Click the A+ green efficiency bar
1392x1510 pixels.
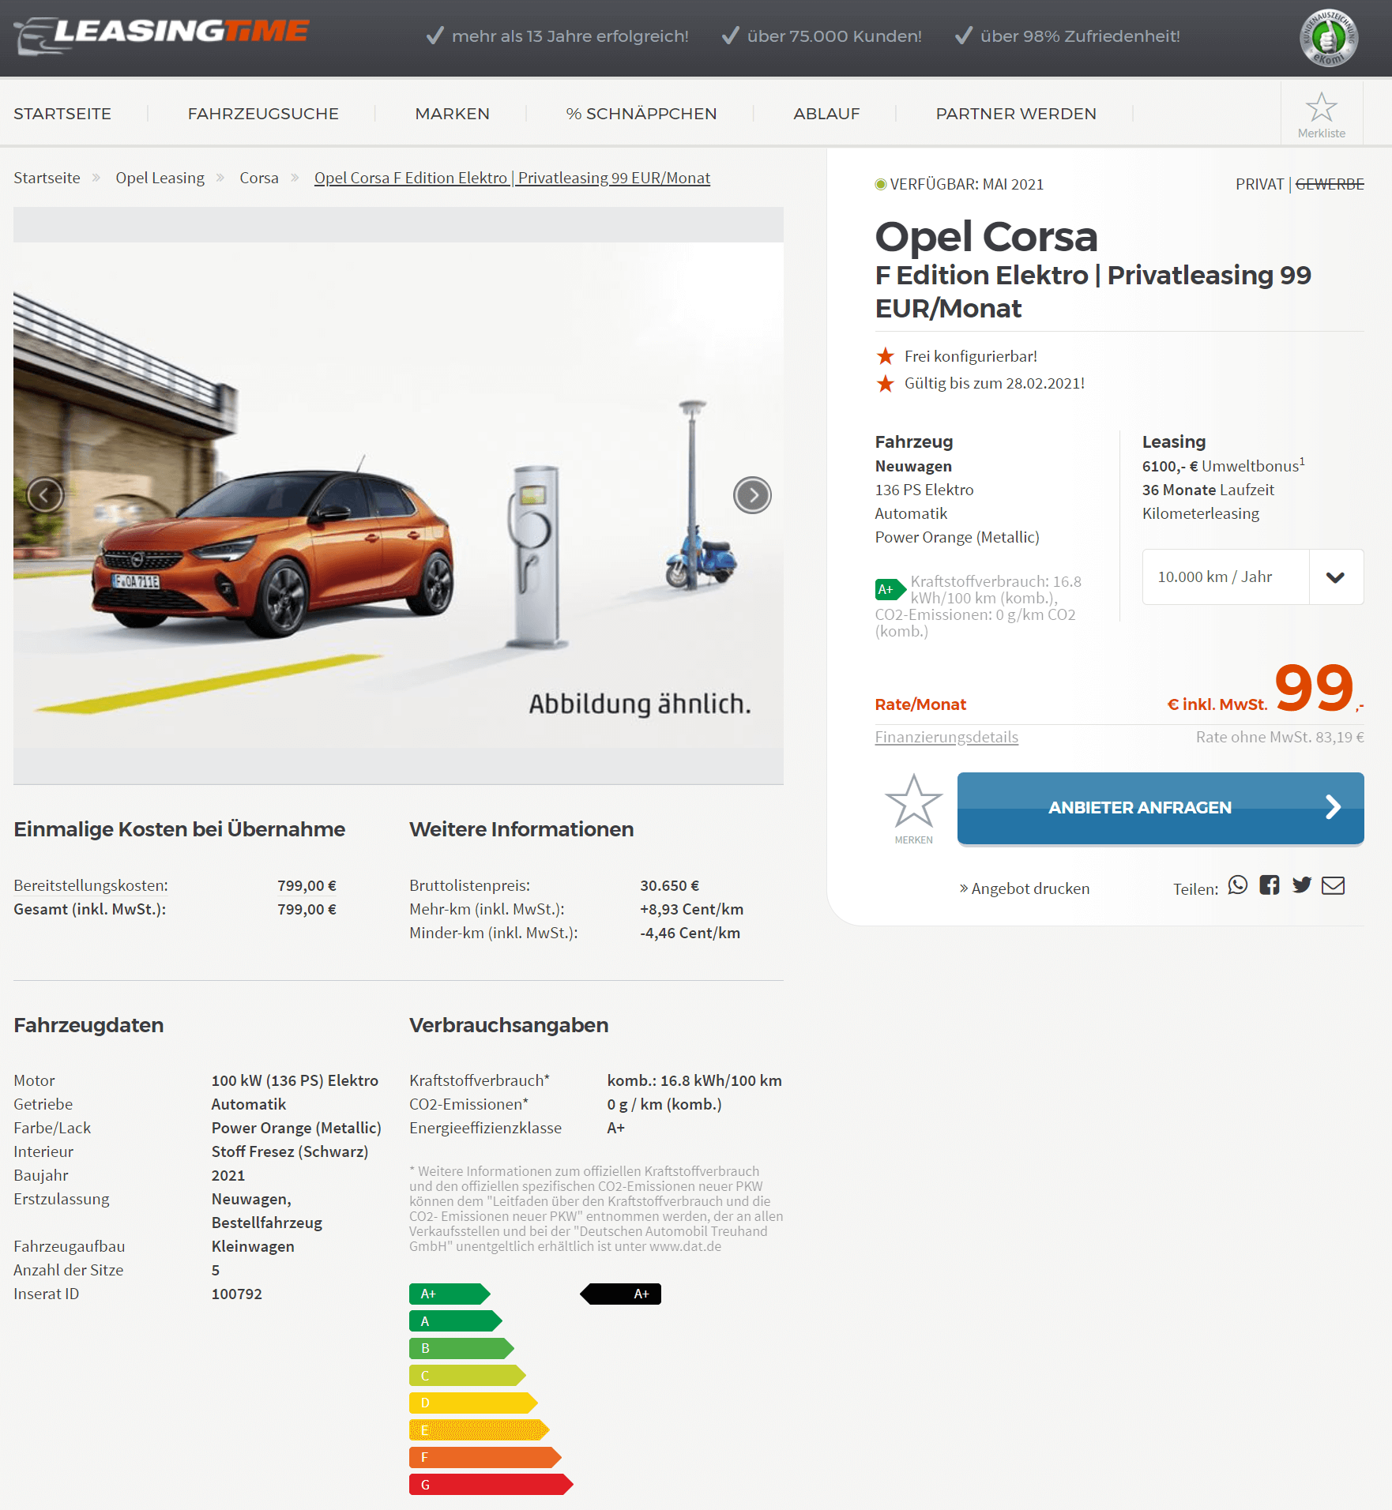pos(450,1294)
